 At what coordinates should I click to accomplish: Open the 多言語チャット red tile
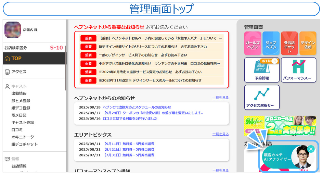click(x=289, y=43)
